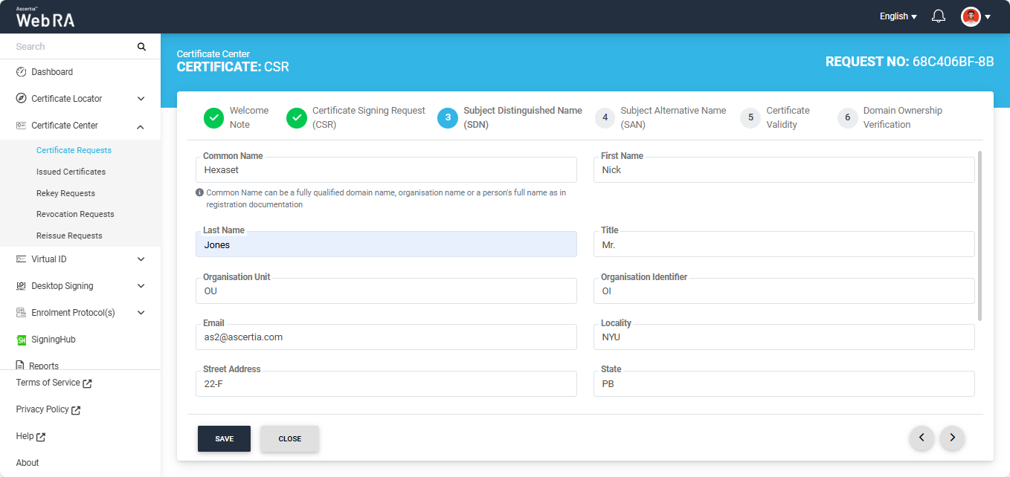Click the Common Name info icon
The width and height of the screenshot is (1010, 477).
[x=199, y=192]
